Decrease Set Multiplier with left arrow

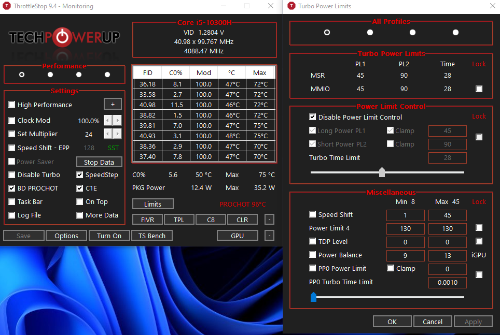pos(108,134)
